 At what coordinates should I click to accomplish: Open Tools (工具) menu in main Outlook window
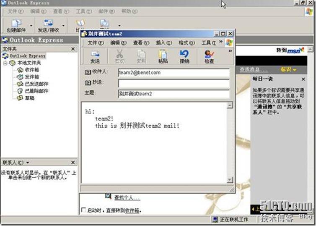(x=84, y=11)
